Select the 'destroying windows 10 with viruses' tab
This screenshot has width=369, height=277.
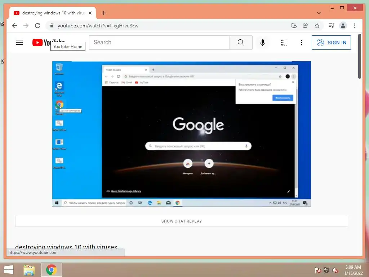coord(53,13)
